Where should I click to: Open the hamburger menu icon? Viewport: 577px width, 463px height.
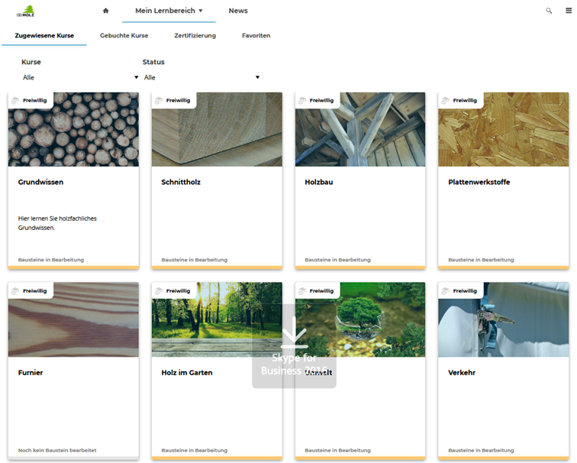pos(569,11)
